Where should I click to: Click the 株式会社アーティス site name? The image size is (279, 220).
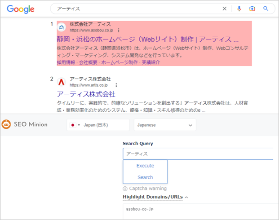coord(90,24)
